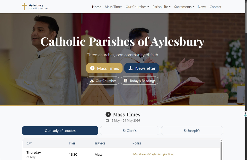
Task: Go to Mass Times in the navigation bar
Action: (x=113, y=7)
